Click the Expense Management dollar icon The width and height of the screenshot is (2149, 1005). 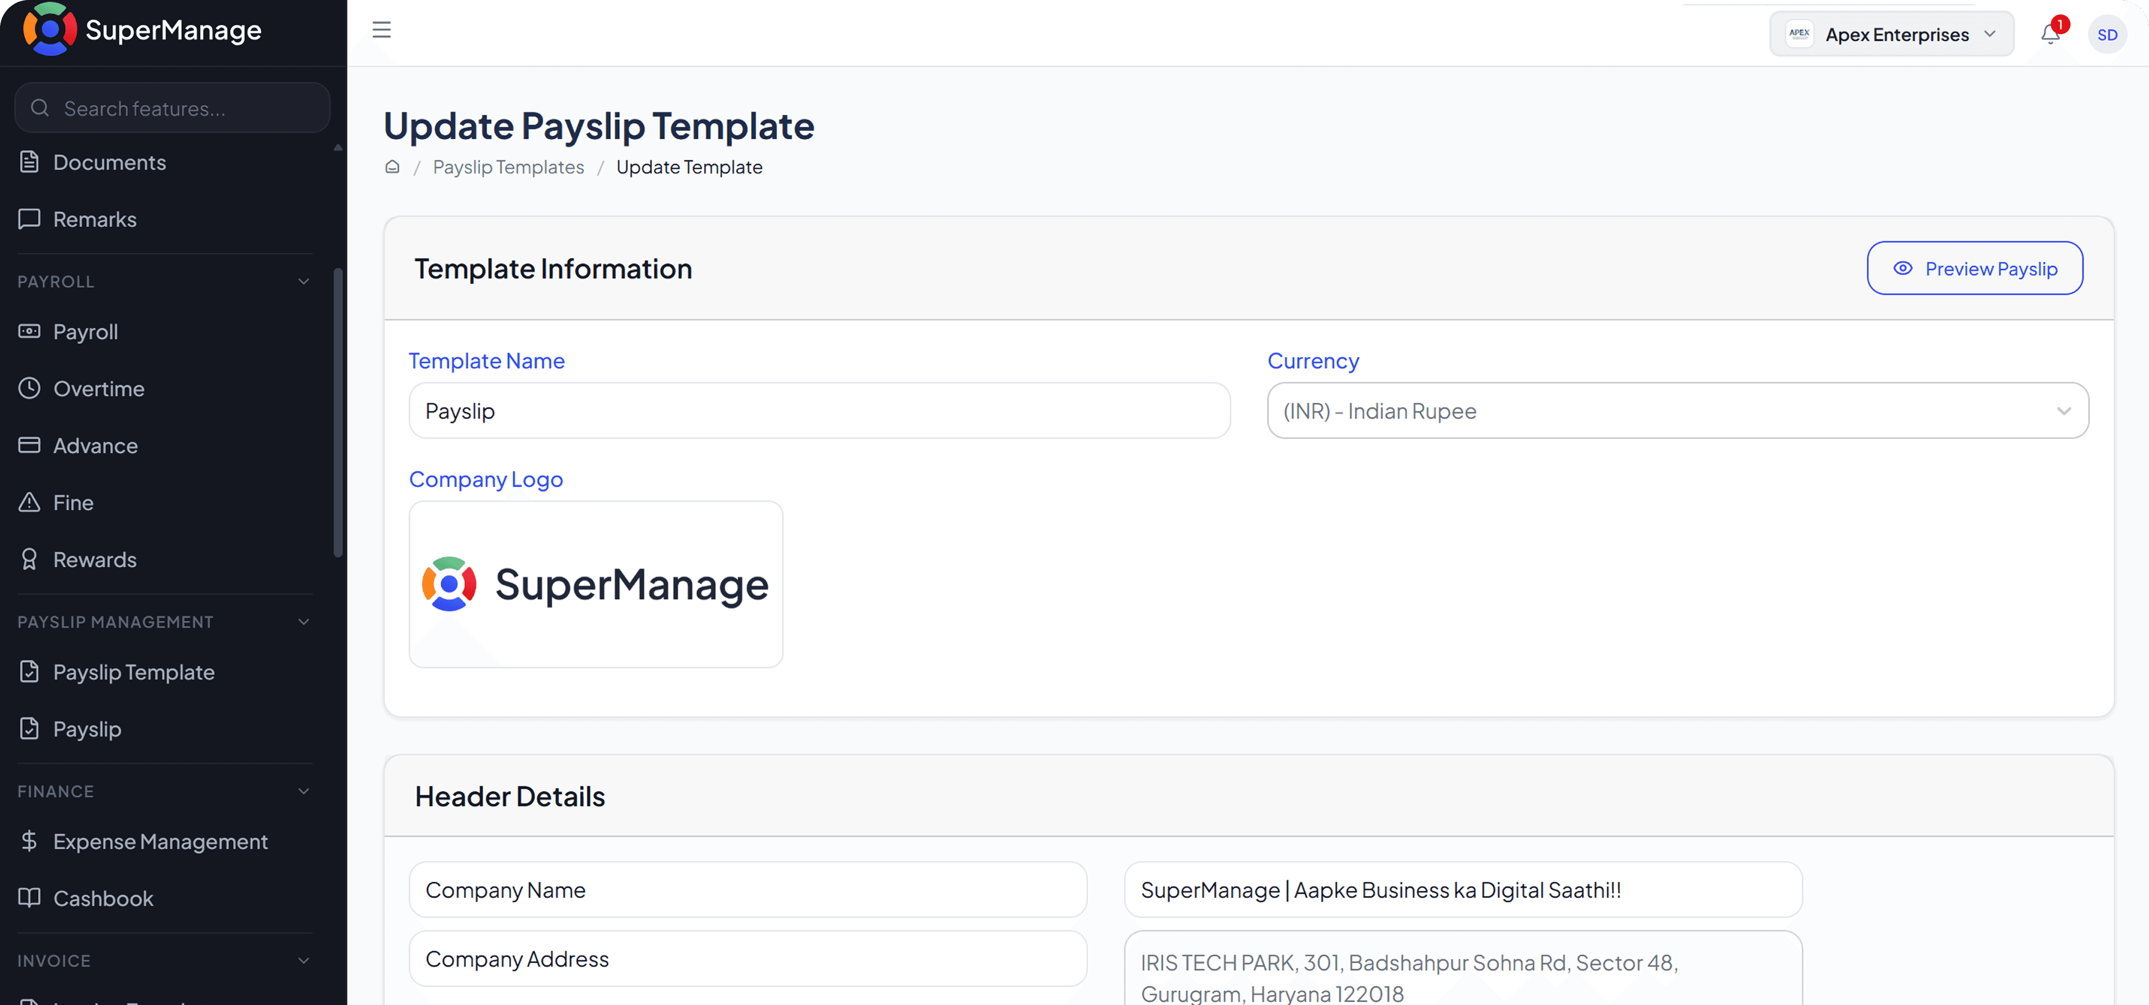point(29,841)
